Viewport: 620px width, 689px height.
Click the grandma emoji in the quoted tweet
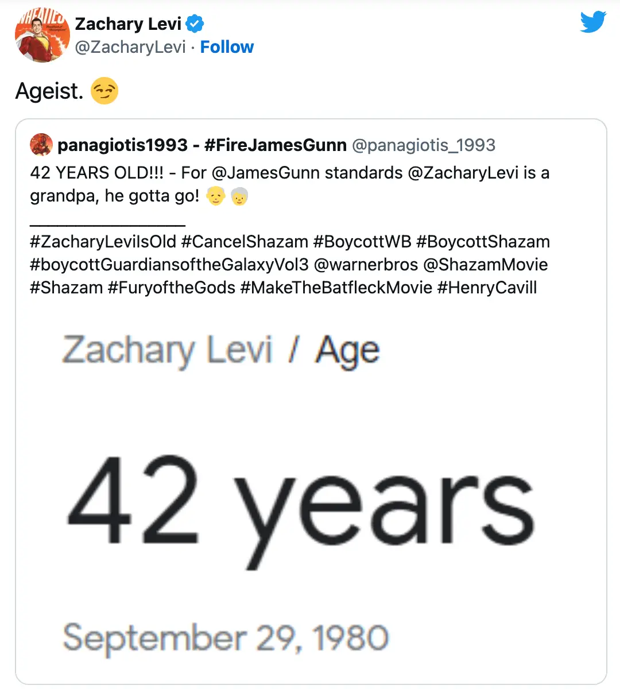(x=238, y=197)
